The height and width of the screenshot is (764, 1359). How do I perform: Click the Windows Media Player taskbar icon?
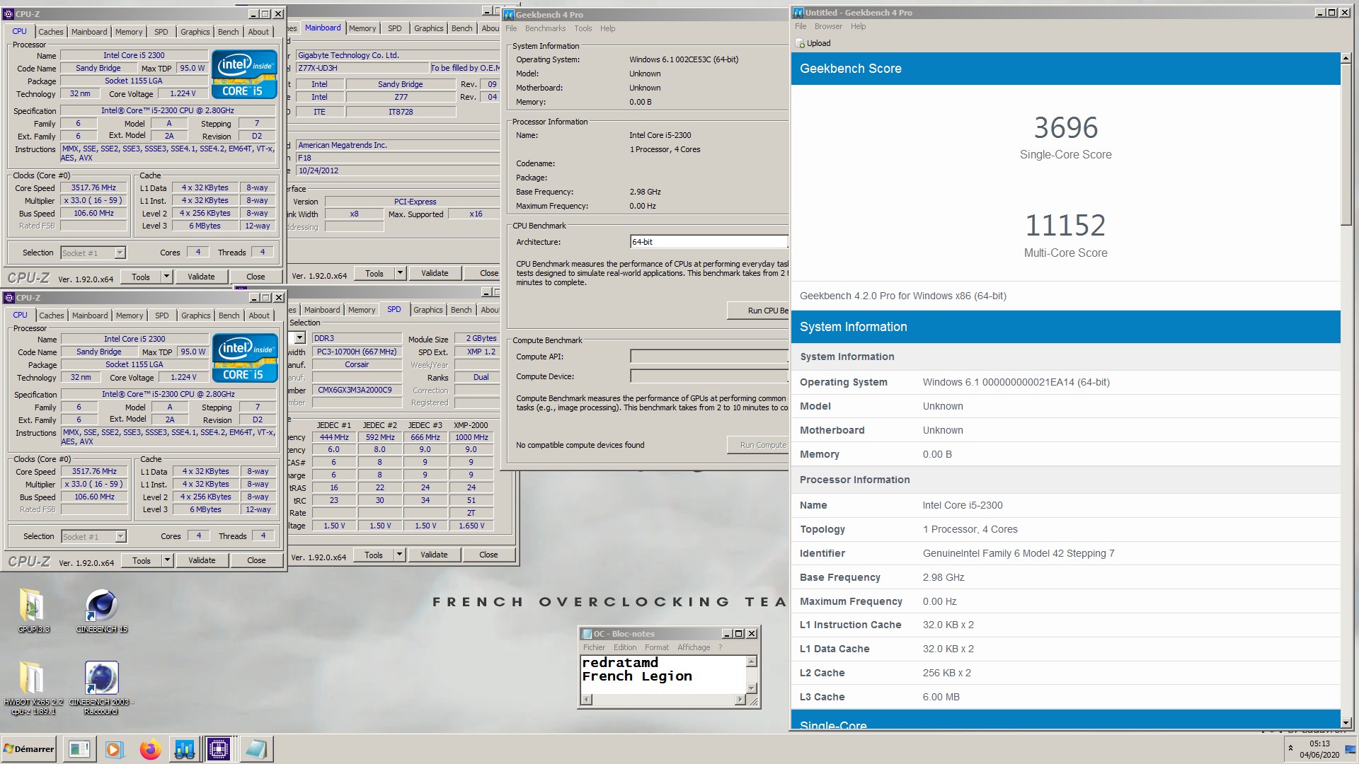click(114, 749)
